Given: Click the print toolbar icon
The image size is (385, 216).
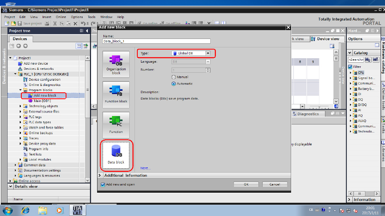Looking at the screenshot, I should pos(47,24).
